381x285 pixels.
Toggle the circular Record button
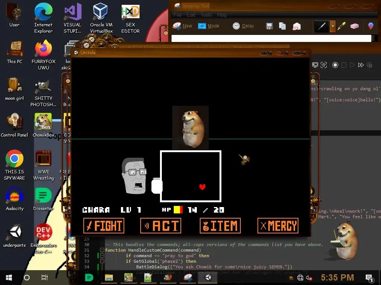tap(335, 65)
